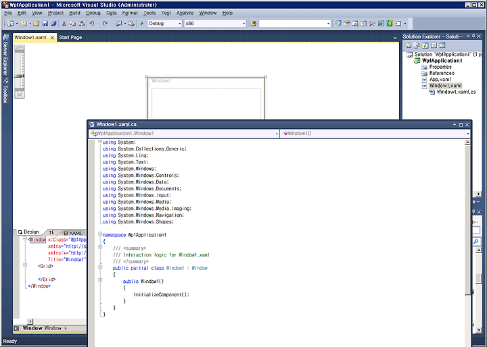Open the Find combo box dropdown arrow

pos(328,24)
